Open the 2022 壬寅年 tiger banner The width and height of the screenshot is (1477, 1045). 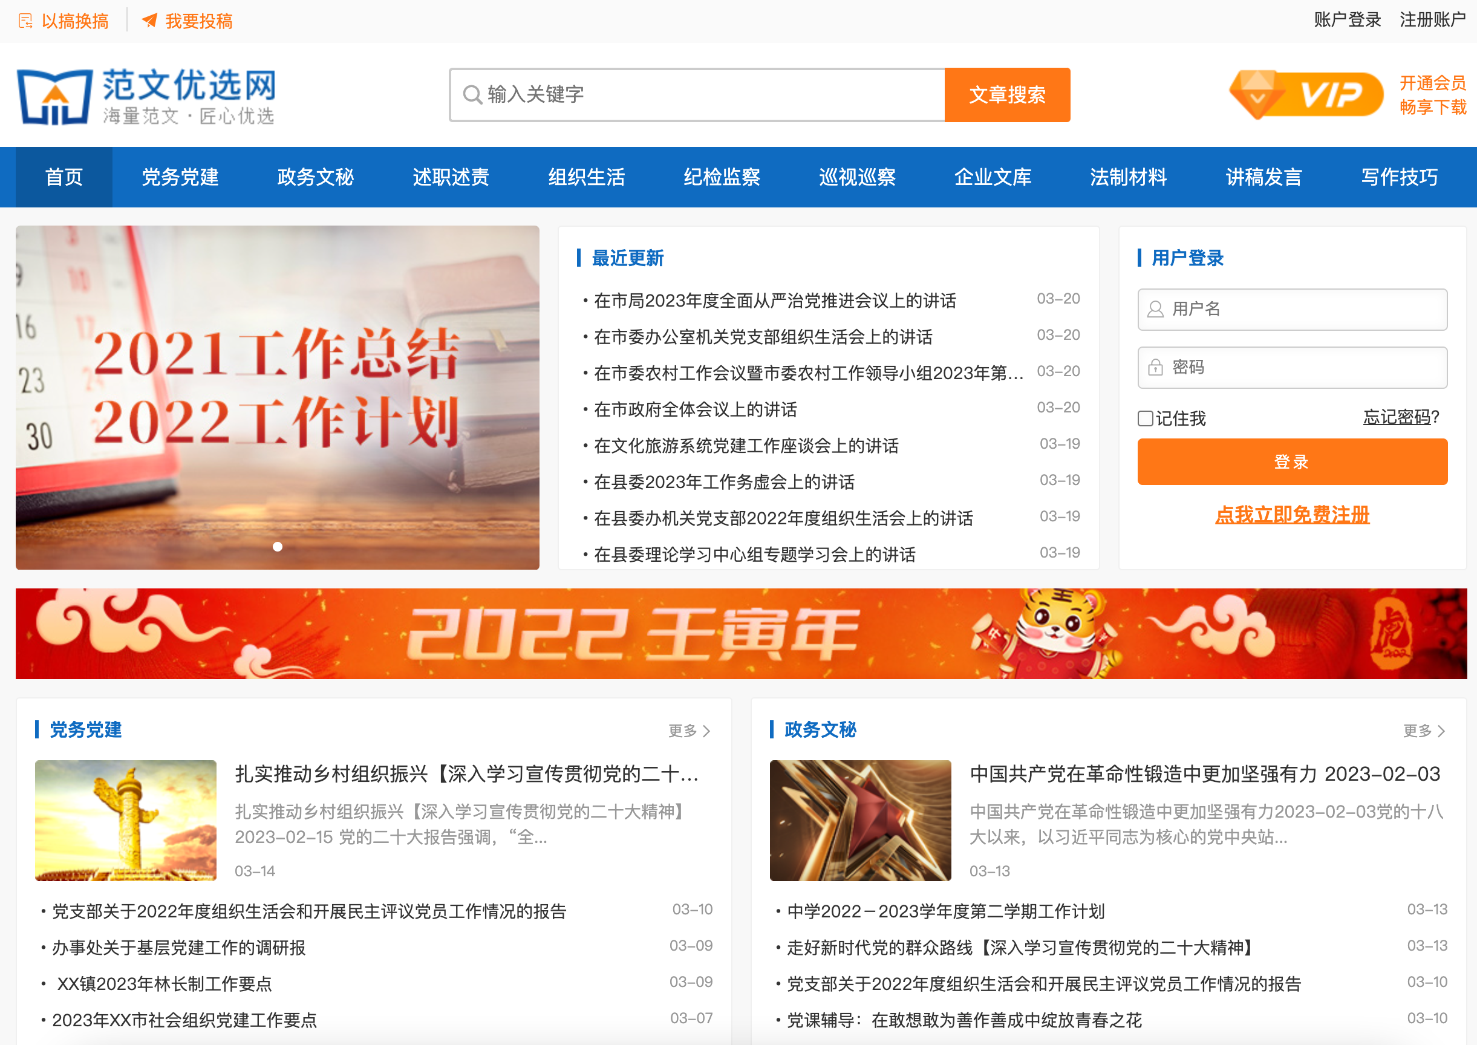click(x=740, y=633)
